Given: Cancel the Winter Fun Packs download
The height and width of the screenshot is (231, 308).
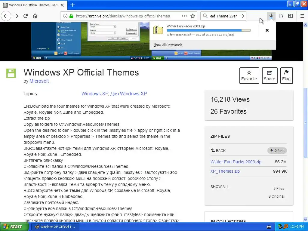Looking at the screenshot, I should click(x=267, y=30).
